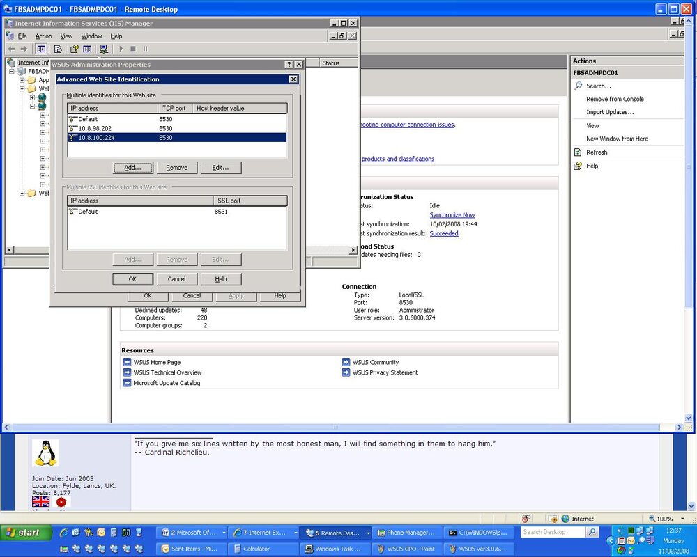697x557 pixels.
Task: Click Help in Advanced Web Site Identification dialog
Action: pyautogui.click(x=221, y=279)
